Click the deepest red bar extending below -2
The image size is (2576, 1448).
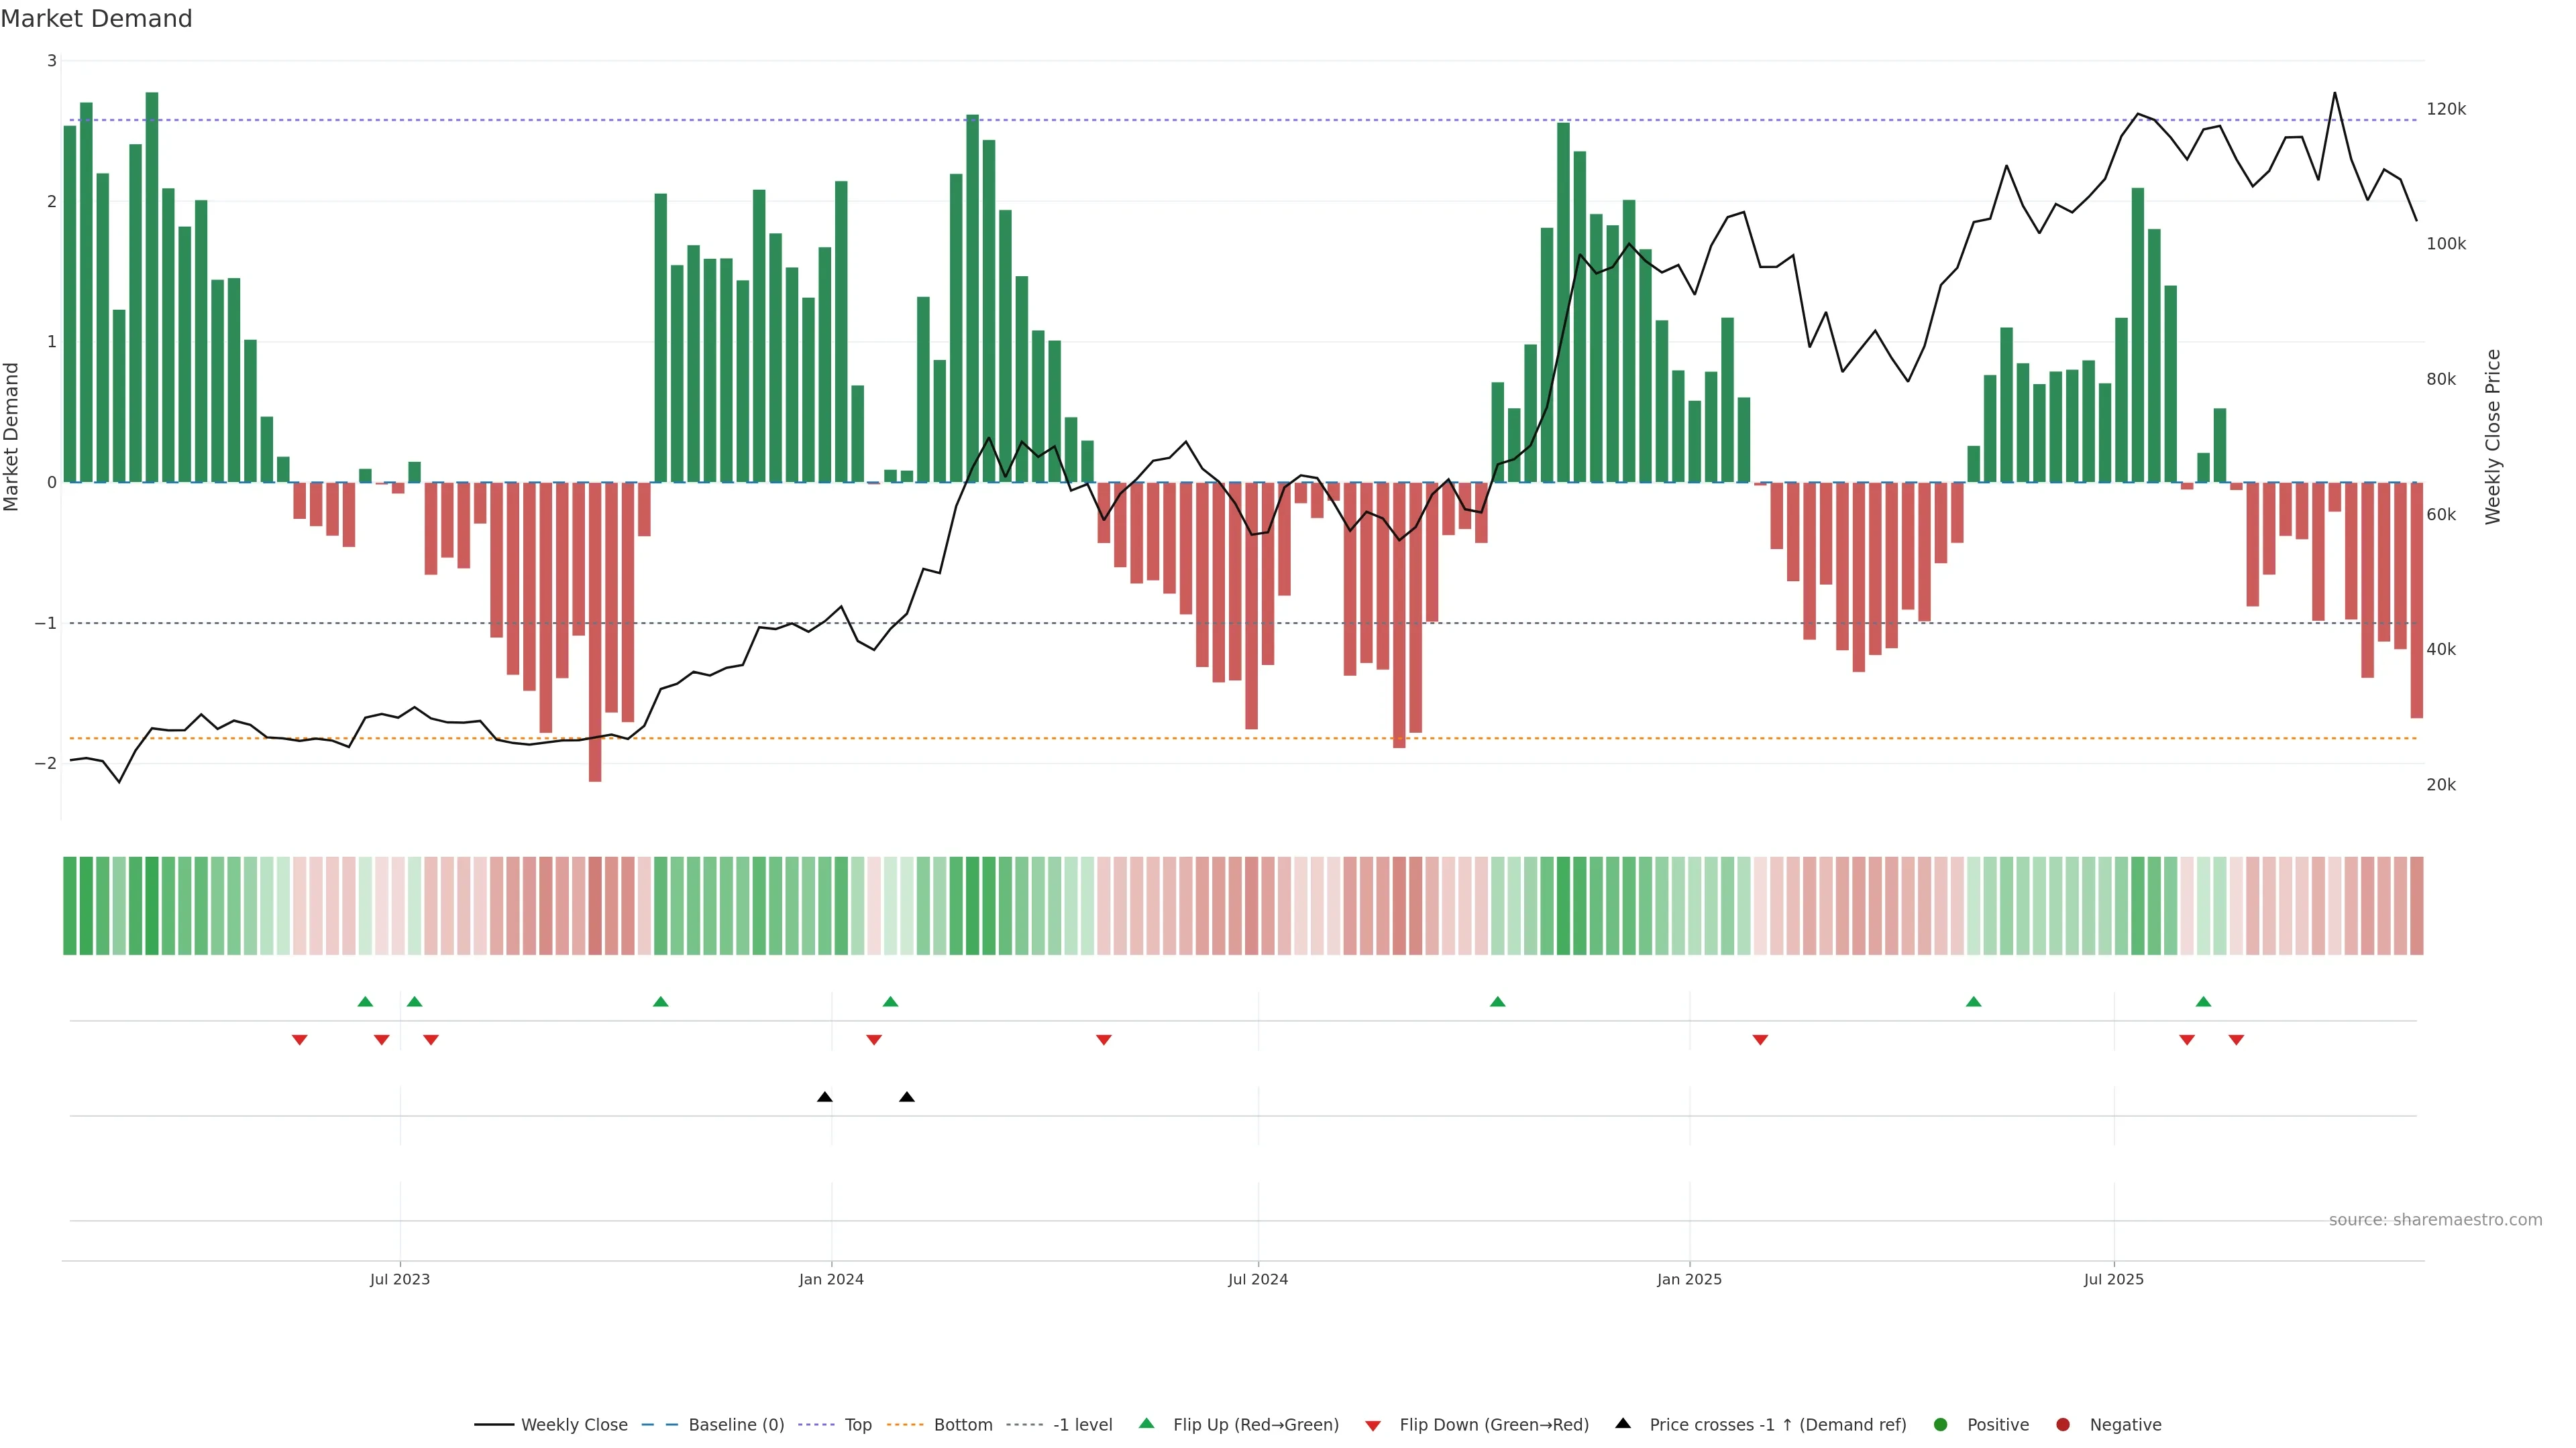(x=595, y=650)
